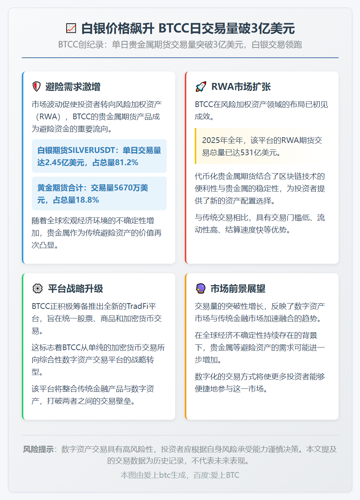The height and width of the screenshot is (500, 360).
Task: Click the gear icon next to 平台战略升级
Action: 37,289
